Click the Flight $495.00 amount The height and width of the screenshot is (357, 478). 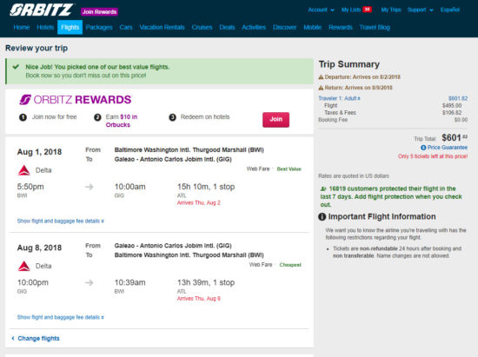click(452, 105)
